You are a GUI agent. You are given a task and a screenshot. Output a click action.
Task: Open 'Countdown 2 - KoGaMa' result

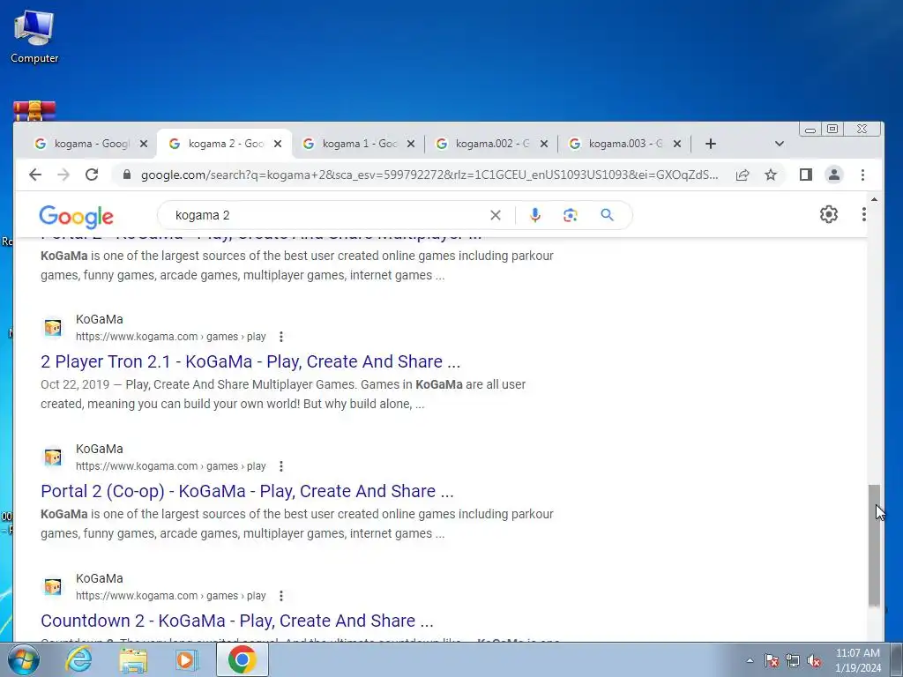pyautogui.click(x=236, y=621)
